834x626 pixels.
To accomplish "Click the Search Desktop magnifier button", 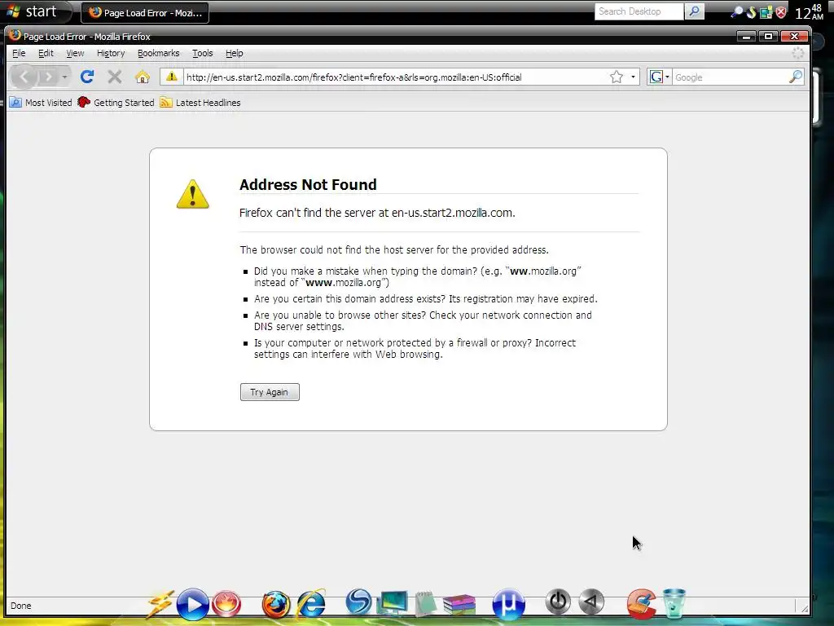I will click(694, 11).
